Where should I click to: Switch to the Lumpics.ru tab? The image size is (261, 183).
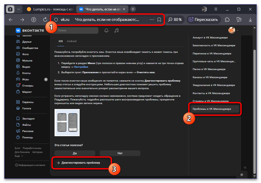coord(50,9)
